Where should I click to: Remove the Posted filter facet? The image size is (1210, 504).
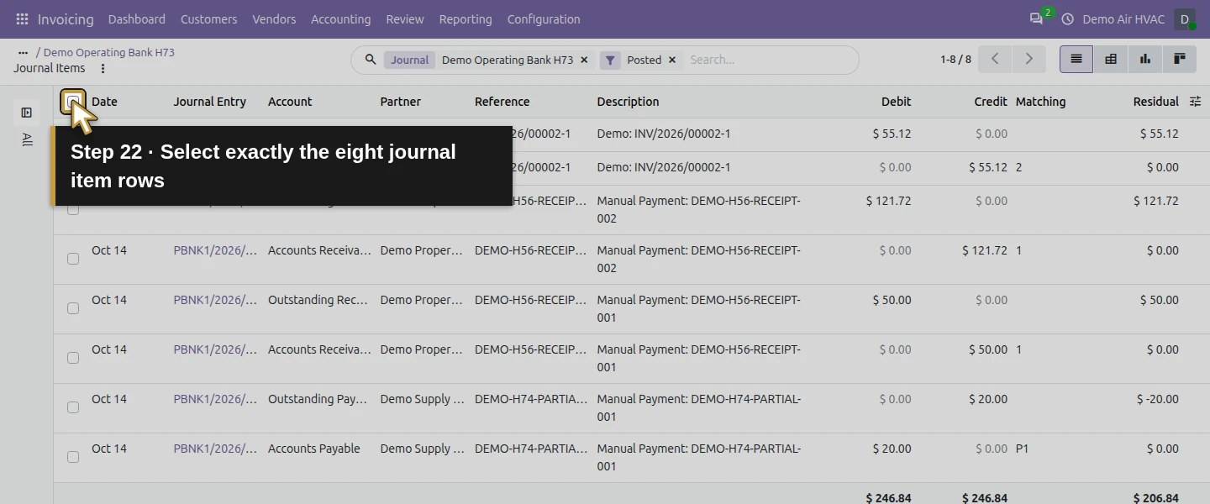[x=672, y=60]
